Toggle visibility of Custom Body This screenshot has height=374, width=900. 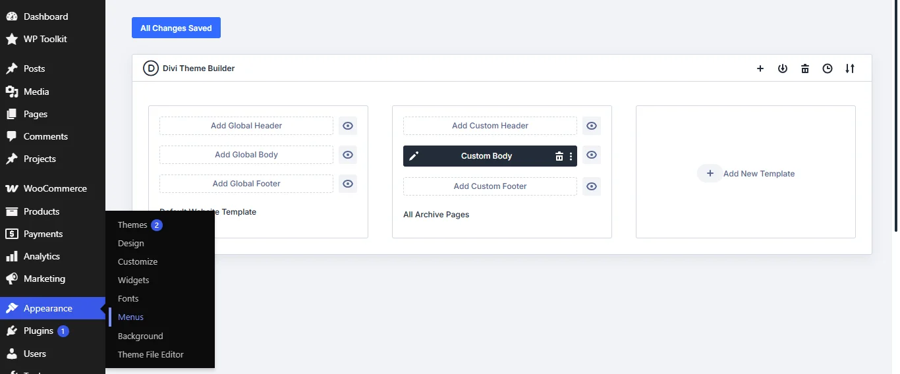pyautogui.click(x=592, y=155)
